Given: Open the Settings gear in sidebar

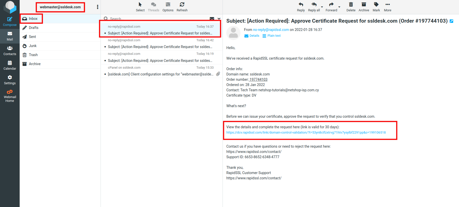Looking at the screenshot, I should tap(10, 80).
